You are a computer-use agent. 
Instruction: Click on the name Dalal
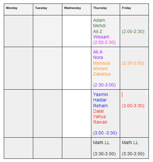98,111
